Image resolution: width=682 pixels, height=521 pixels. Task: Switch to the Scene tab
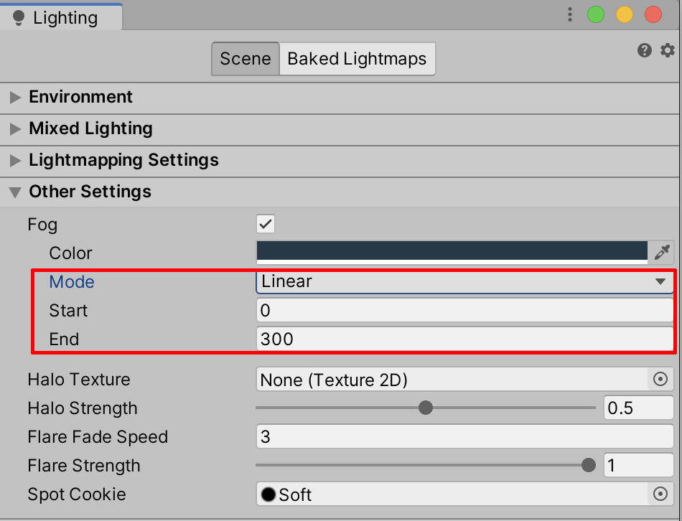[x=245, y=59]
